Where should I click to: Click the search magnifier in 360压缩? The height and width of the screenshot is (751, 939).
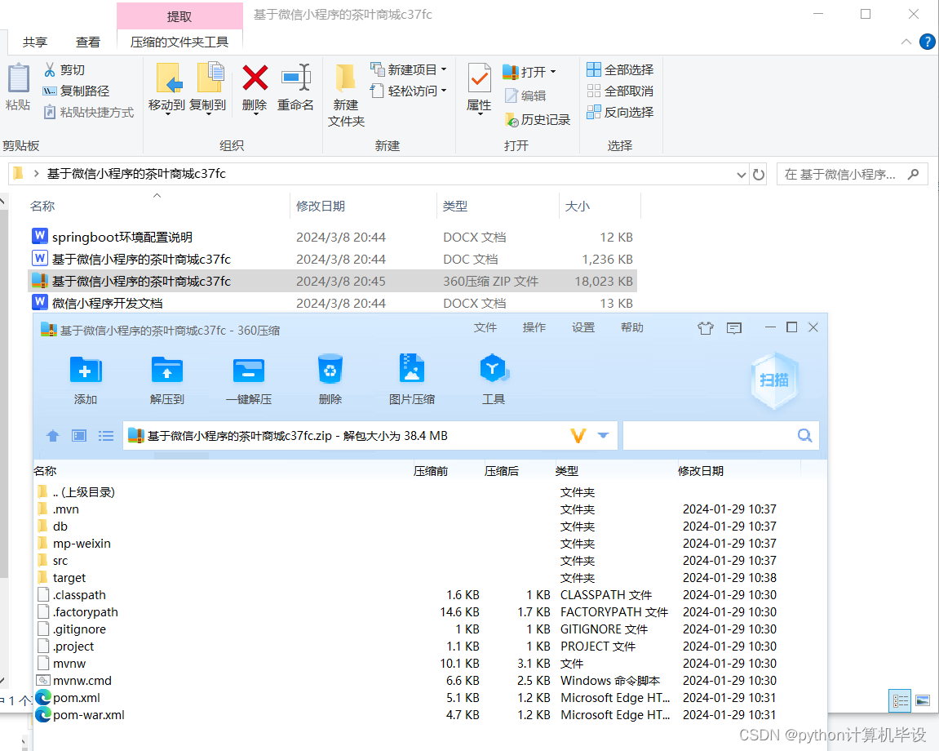[805, 436]
